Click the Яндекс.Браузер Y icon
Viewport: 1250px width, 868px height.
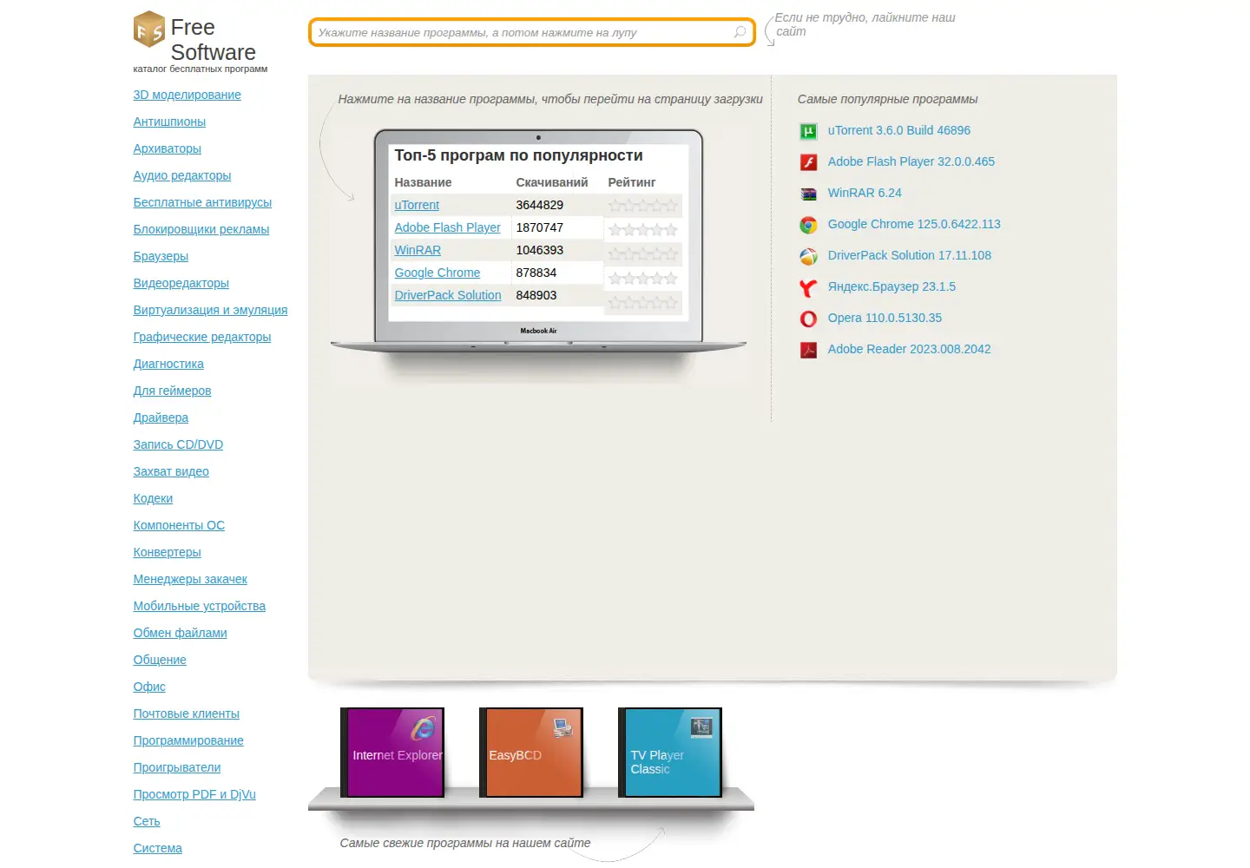tap(808, 287)
